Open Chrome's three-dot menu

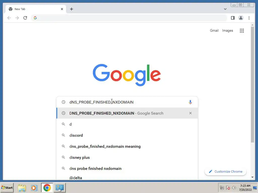coord(249,18)
